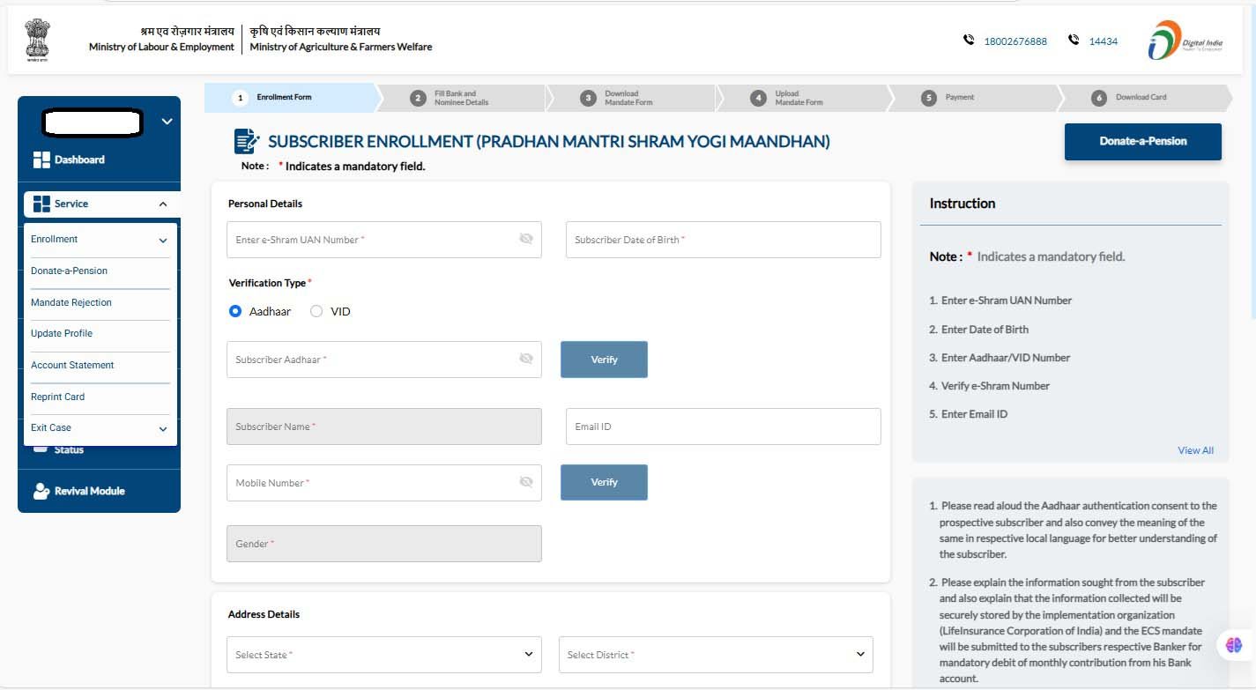This screenshot has height=690, width=1256.
Task: Toggle visibility of Mobile Number field
Action: 526,482
